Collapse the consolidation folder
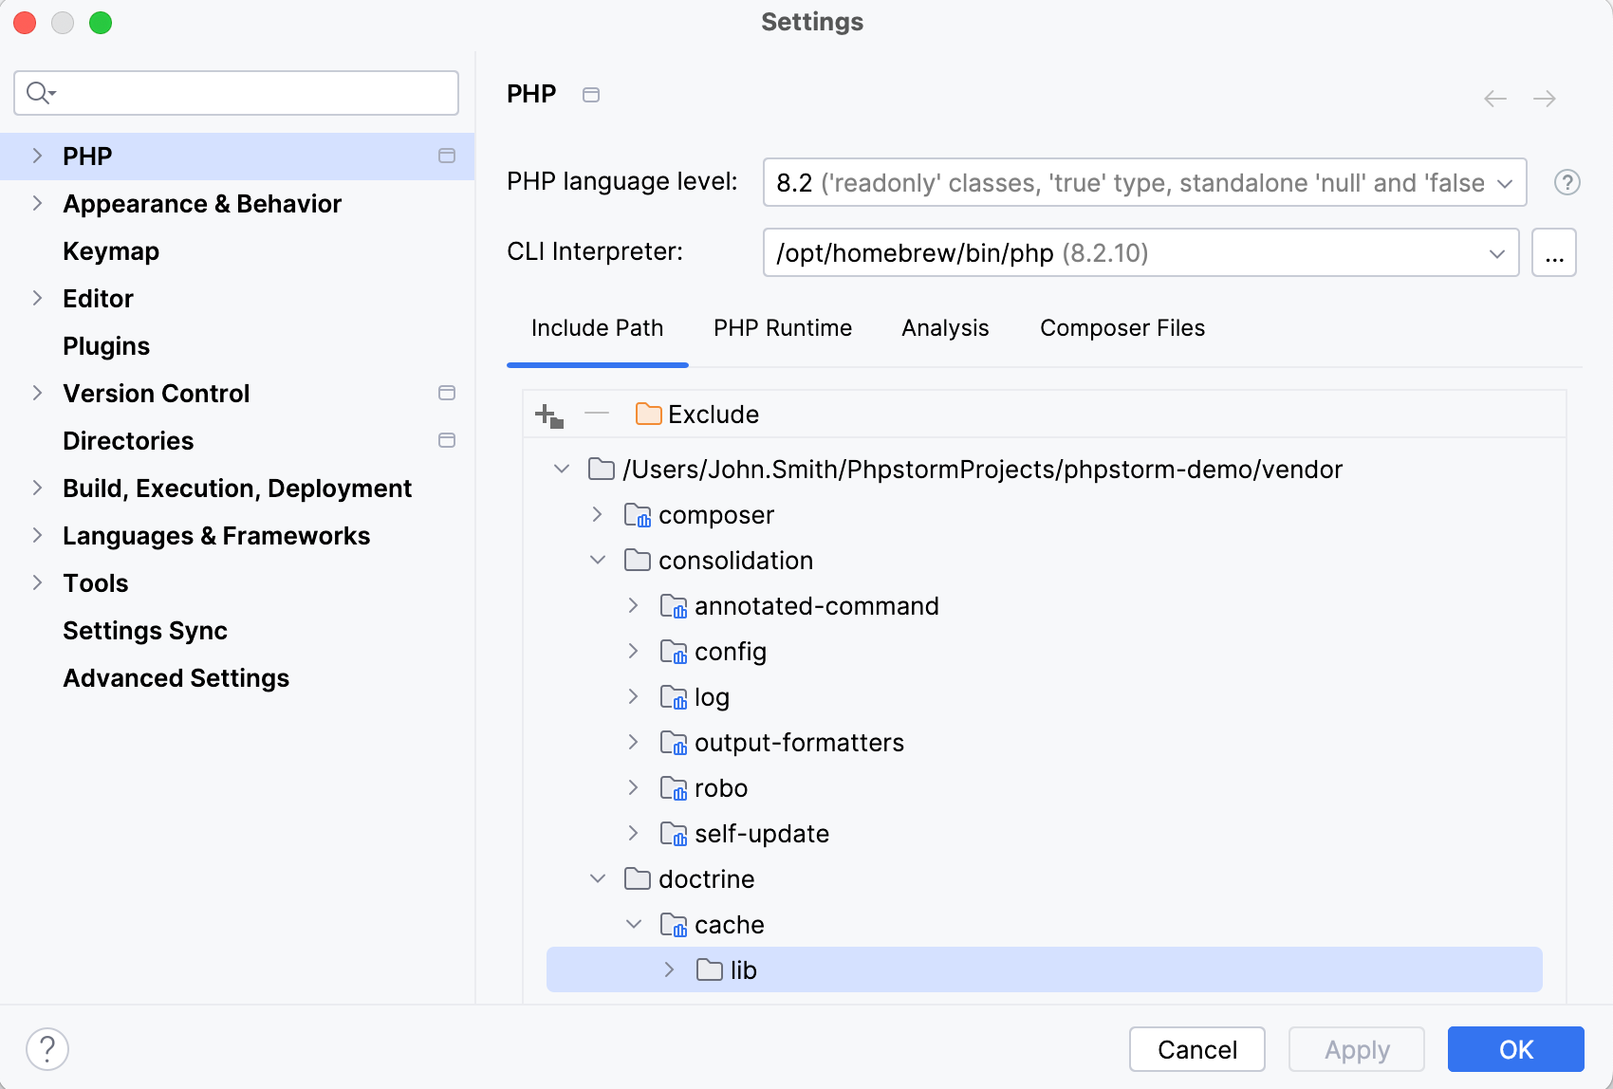Screen dimensions: 1613x1089 point(598,560)
